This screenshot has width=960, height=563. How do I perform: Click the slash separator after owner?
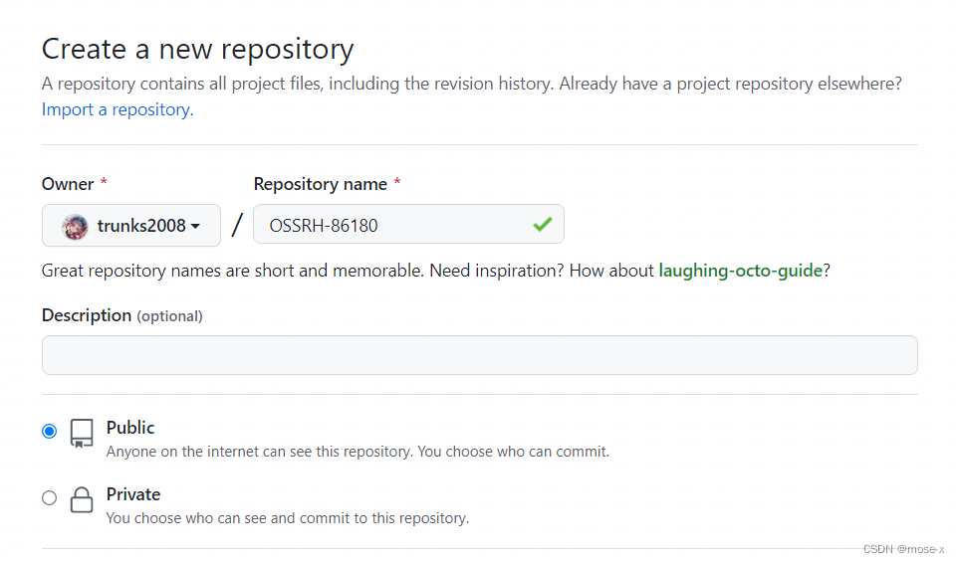237,225
